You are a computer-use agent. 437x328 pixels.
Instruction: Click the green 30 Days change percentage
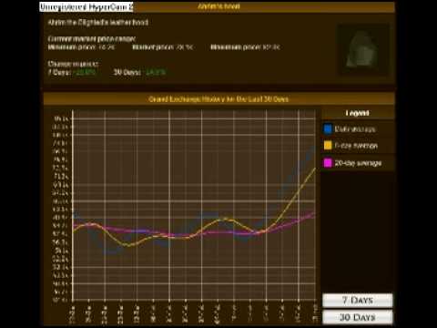156,72
